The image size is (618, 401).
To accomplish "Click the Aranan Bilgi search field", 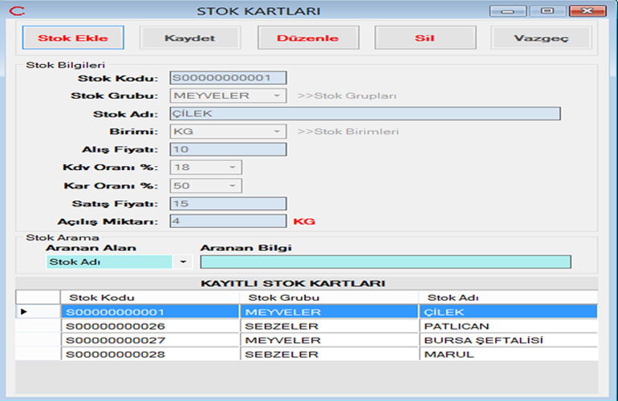I will pos(385,261).
